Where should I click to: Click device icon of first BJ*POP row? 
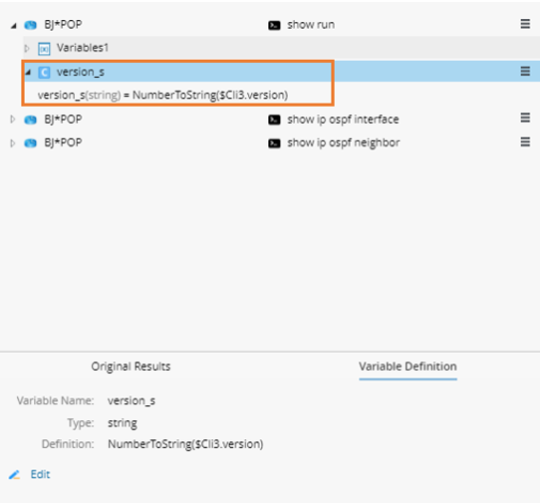30,25
